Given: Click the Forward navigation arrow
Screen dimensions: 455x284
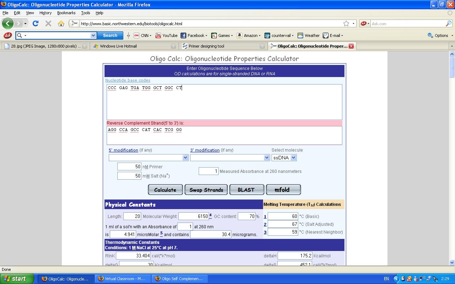Looking at the screenshot, I should (x=18, y=23).
